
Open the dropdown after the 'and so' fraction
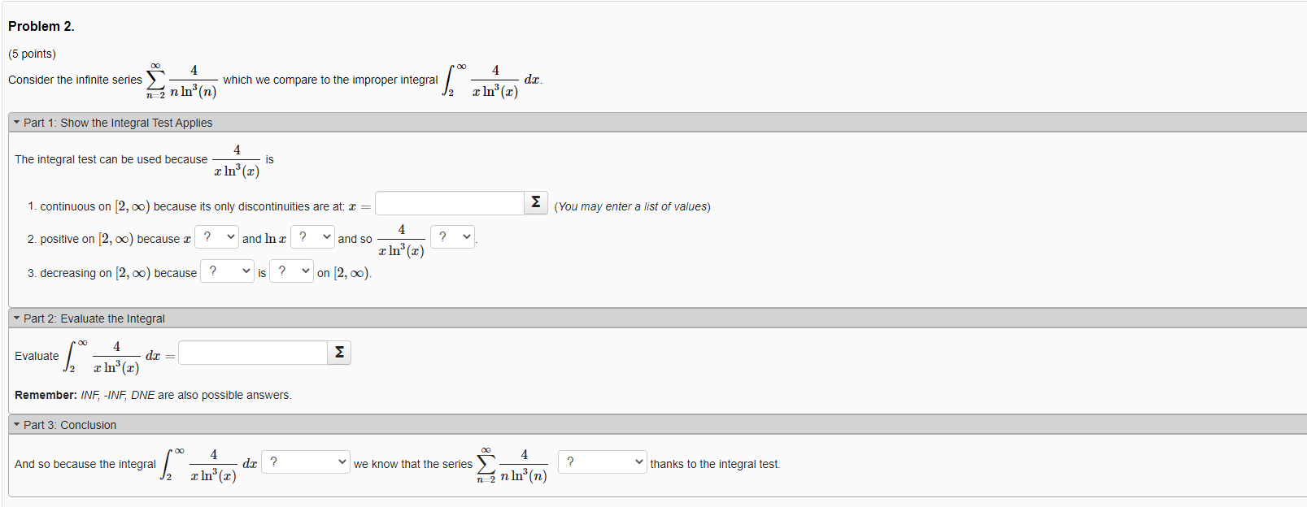pos(452,236)
